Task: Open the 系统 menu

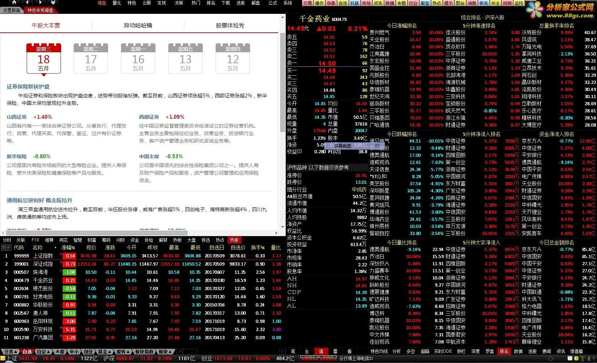Action: 287,3
